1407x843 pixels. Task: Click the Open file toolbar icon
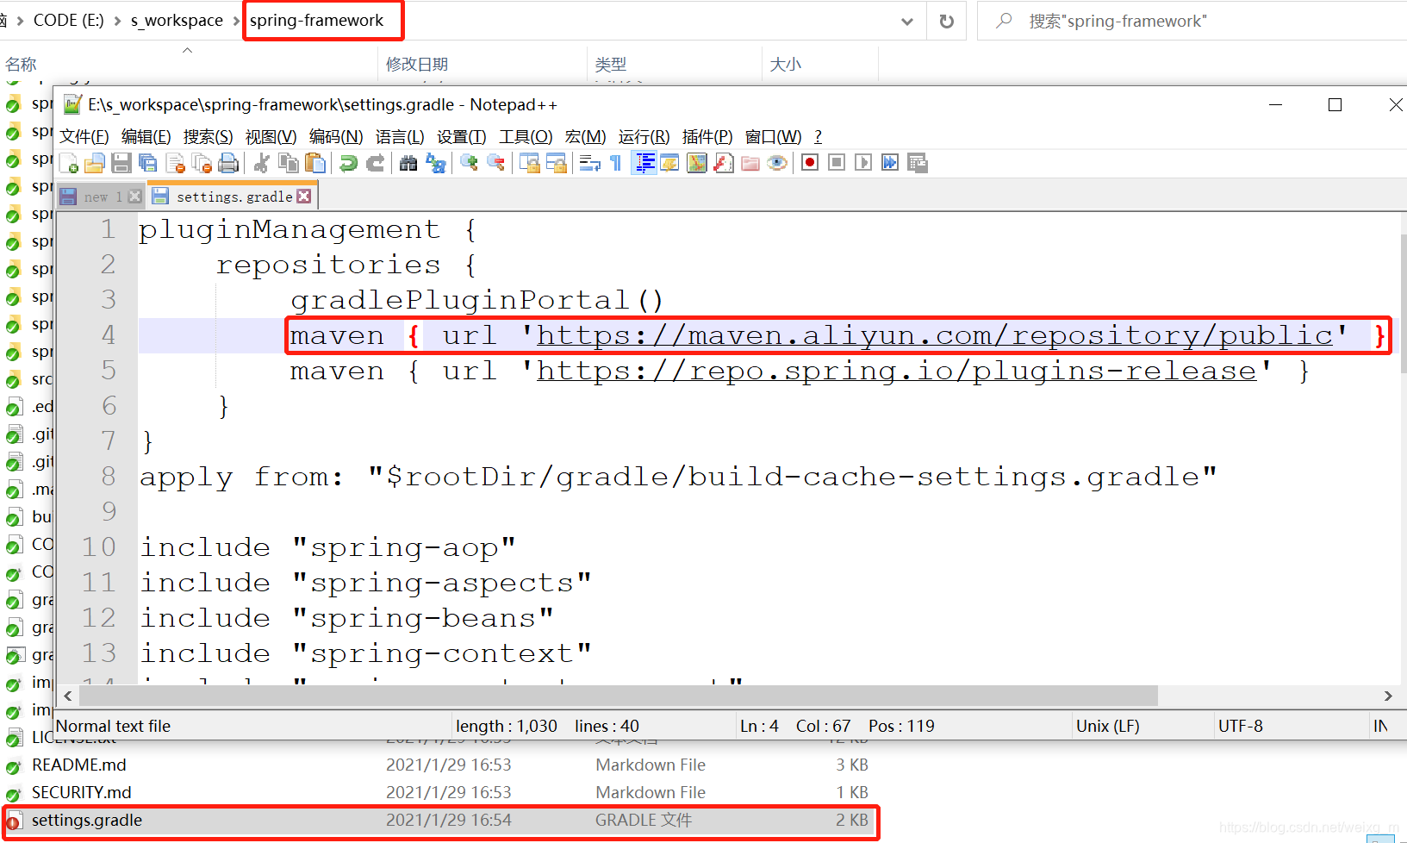point(95,163)
